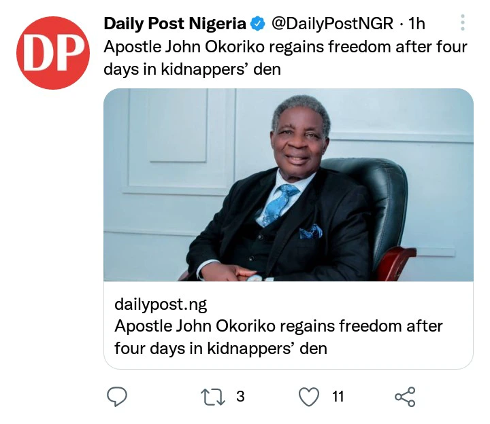This screenshot has height=424, width=490.
Task: Open the @DailyPostNGR handle link
Action: [x=331, y=24]
